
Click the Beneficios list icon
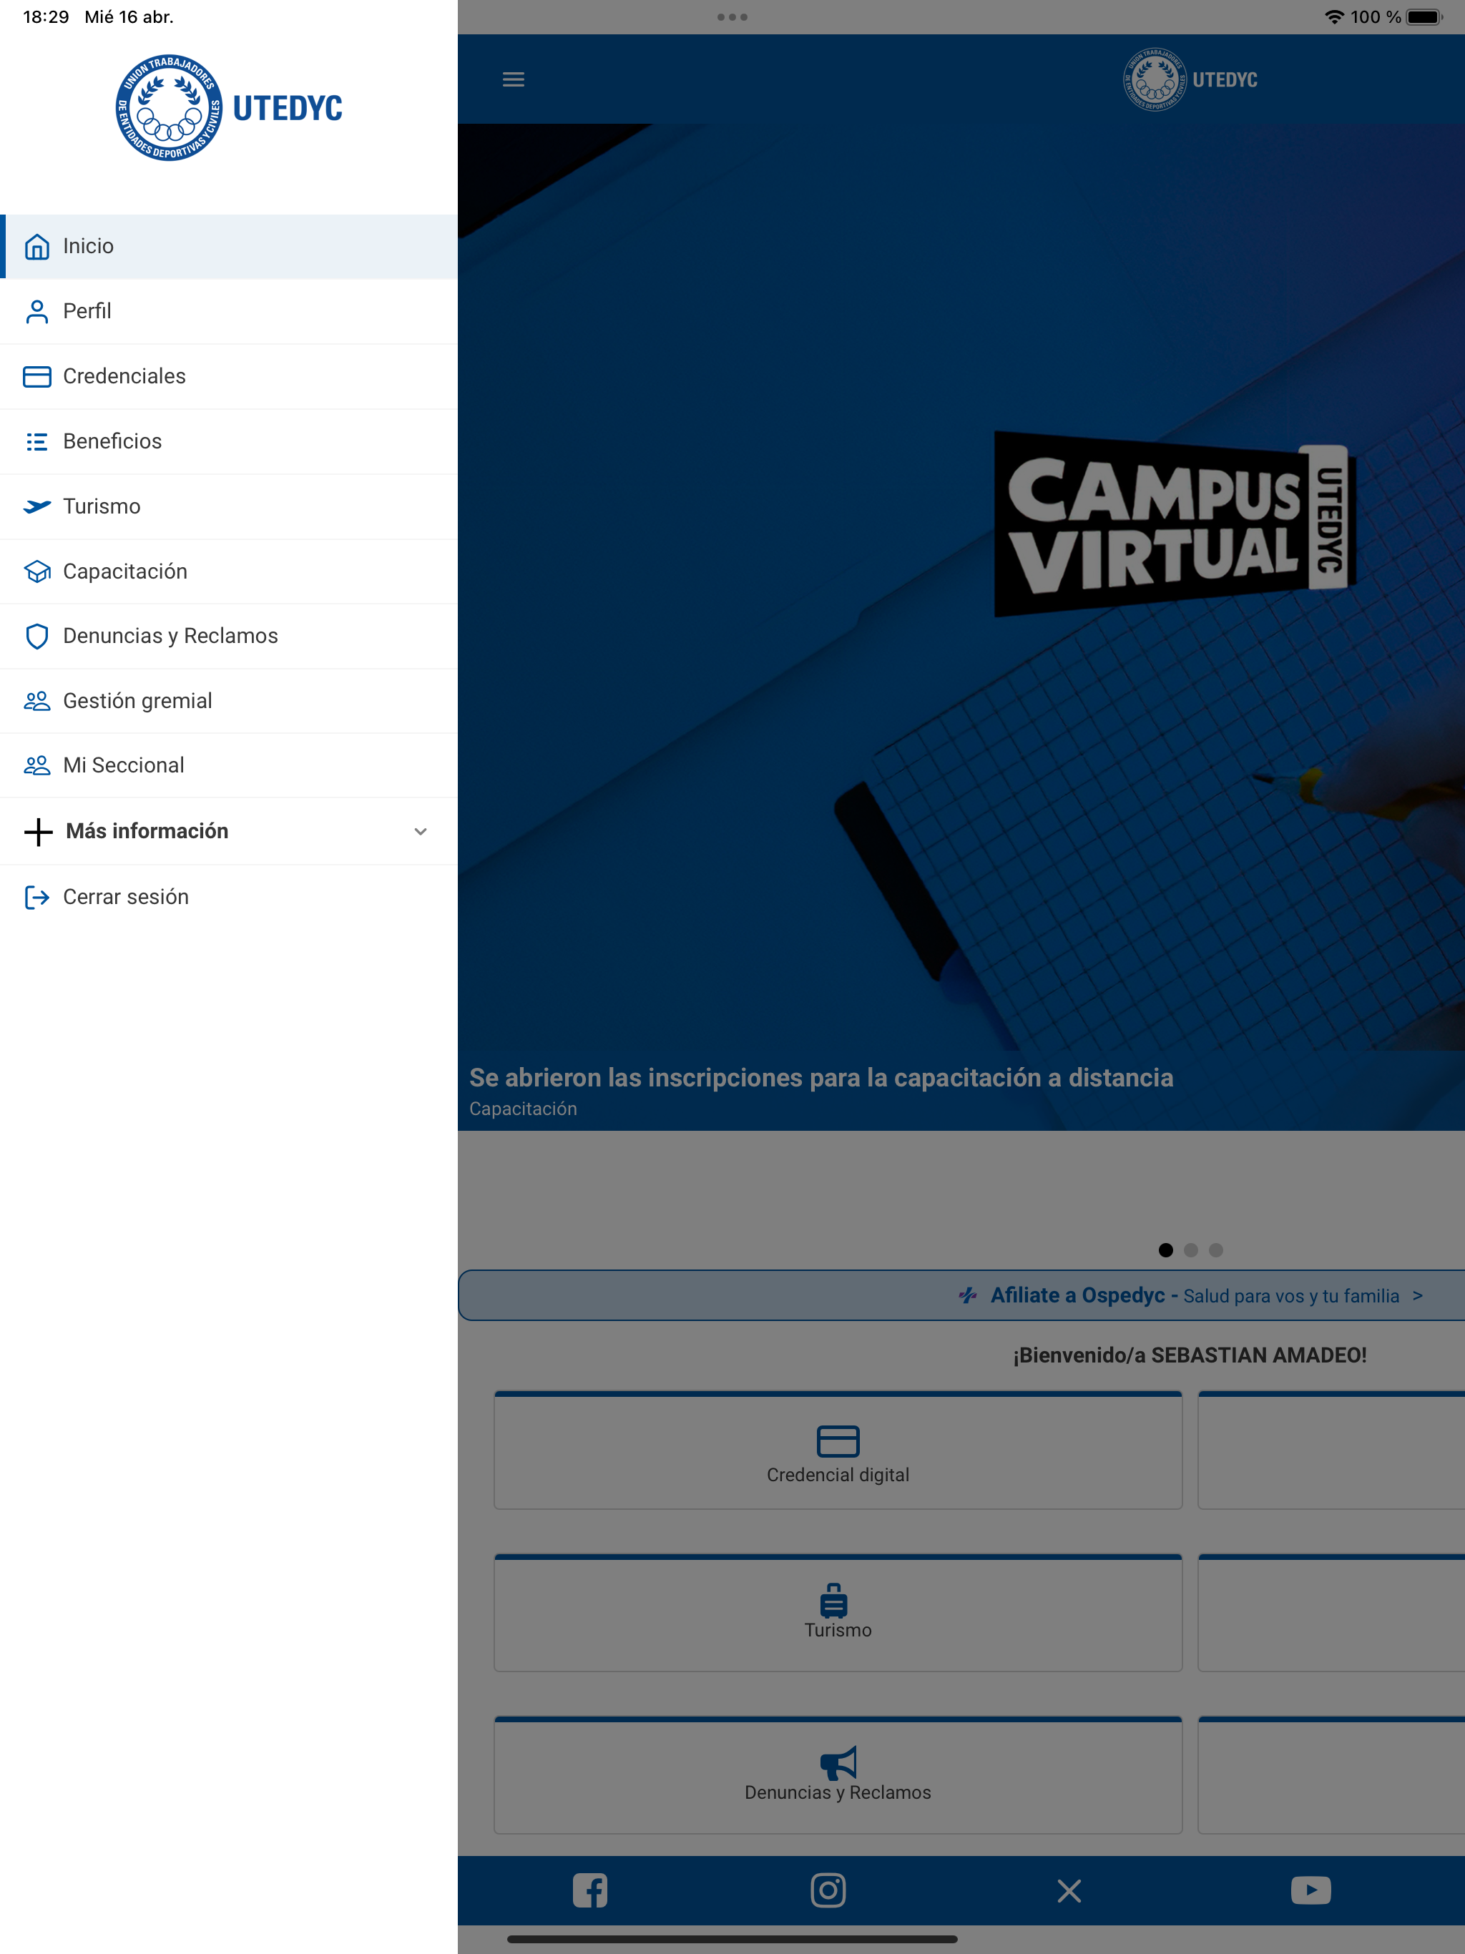click(37, 442)
